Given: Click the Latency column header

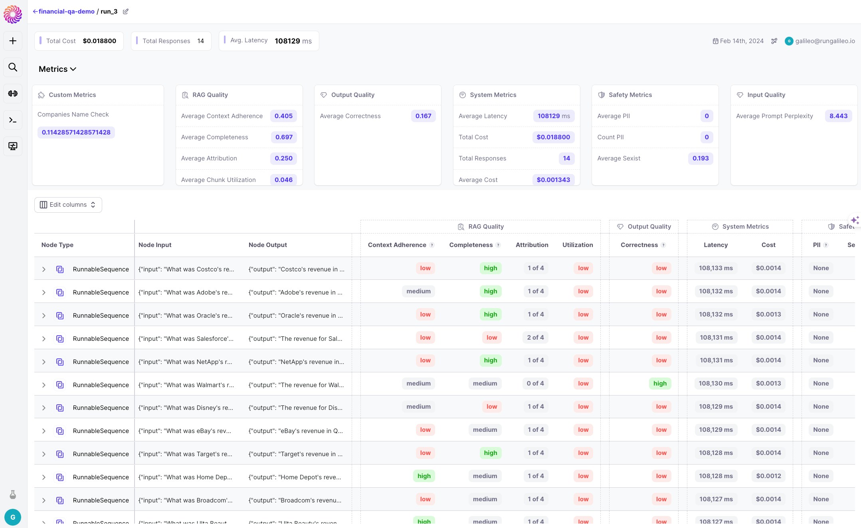Looking at the screenshot, I should pos(715,245).
